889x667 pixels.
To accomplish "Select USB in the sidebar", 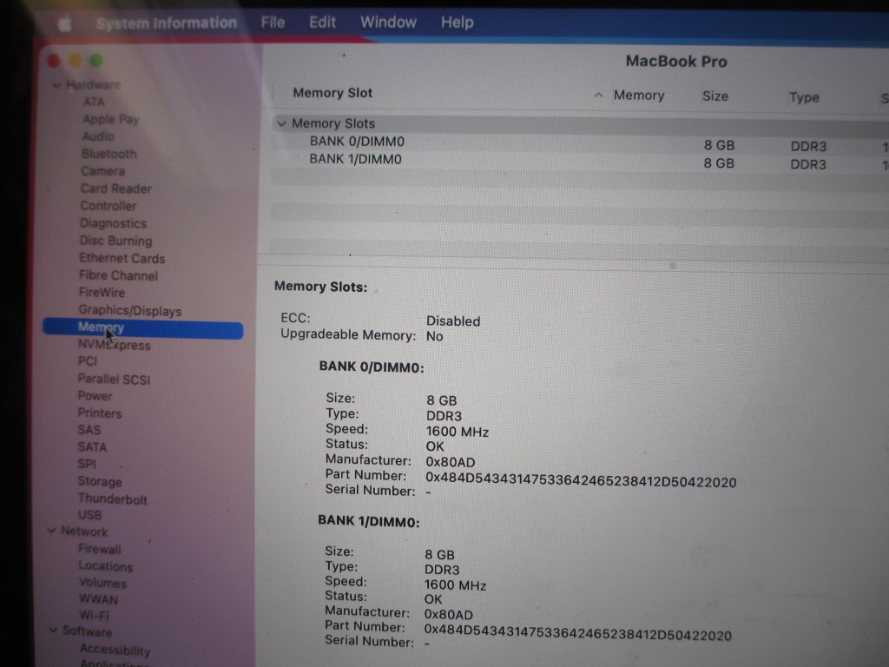I will click(x=89, y=515).
